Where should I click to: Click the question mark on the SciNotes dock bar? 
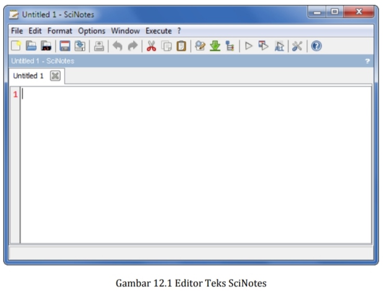coord(367,61)
